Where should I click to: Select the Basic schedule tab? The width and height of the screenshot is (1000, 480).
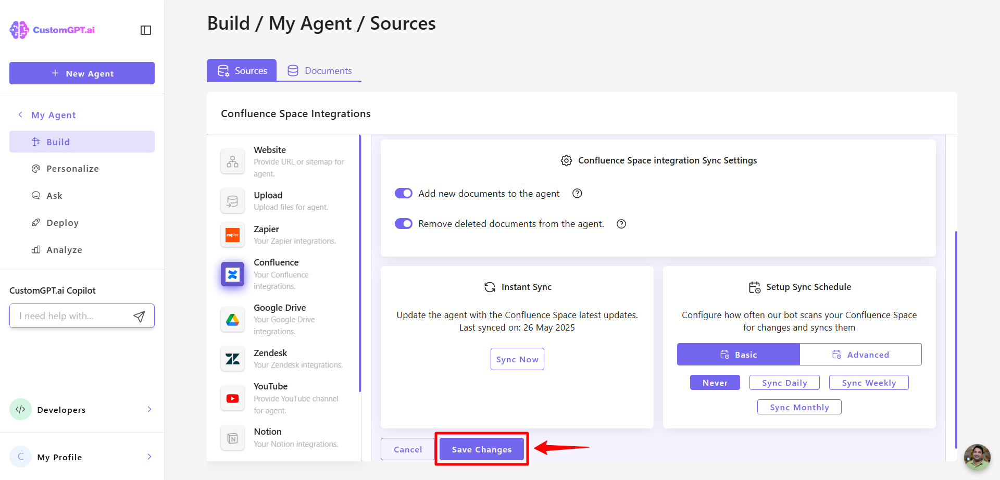tap(739, 354)
